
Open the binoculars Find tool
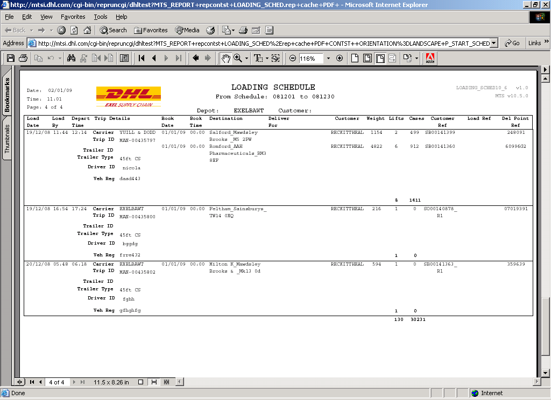point(72,58)
